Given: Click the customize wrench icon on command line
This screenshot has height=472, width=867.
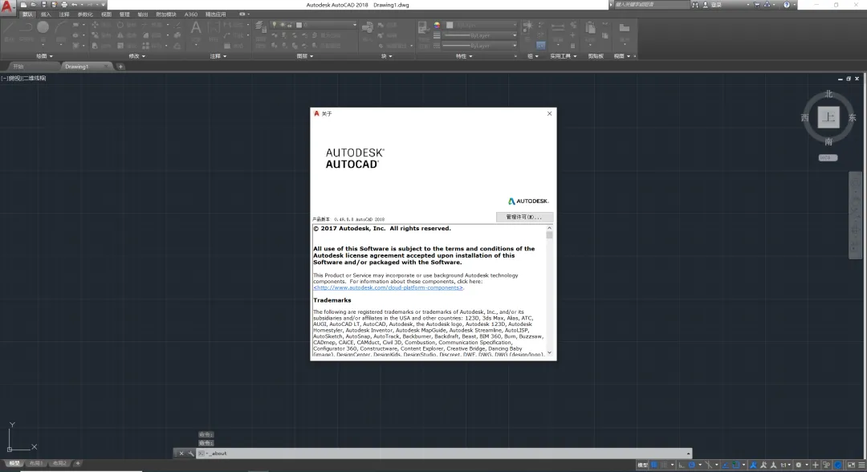Looking at the screenshot, I should (191, 454).
